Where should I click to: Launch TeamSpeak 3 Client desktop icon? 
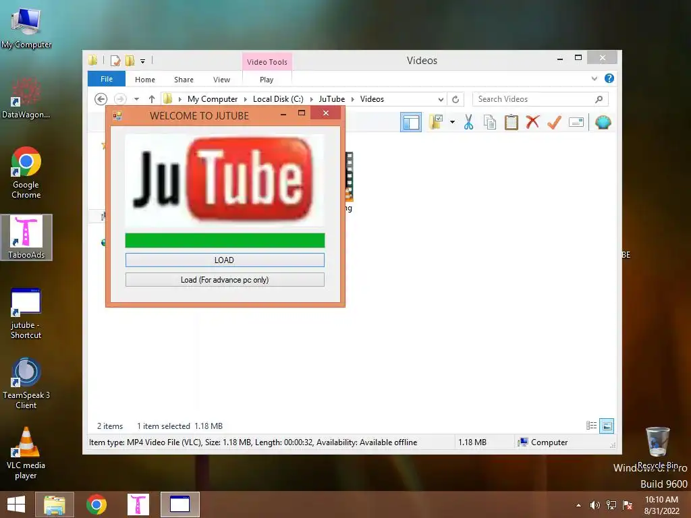tap(26, 383)
